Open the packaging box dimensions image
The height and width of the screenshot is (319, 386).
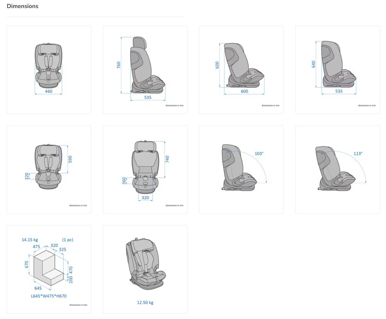click(49, 269)
